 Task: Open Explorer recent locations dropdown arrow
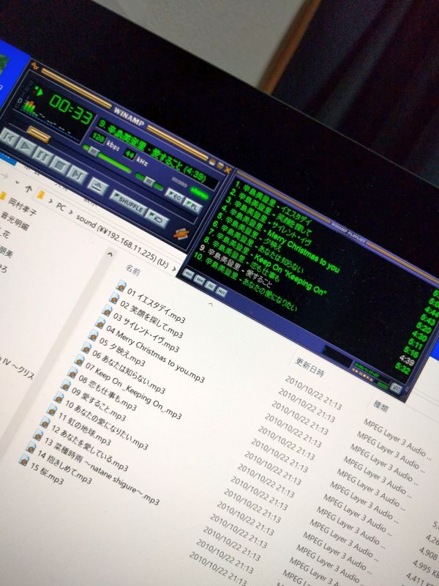pyautogui.click(x=17, y=182)
